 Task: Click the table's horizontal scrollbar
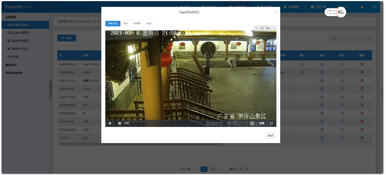141,144
